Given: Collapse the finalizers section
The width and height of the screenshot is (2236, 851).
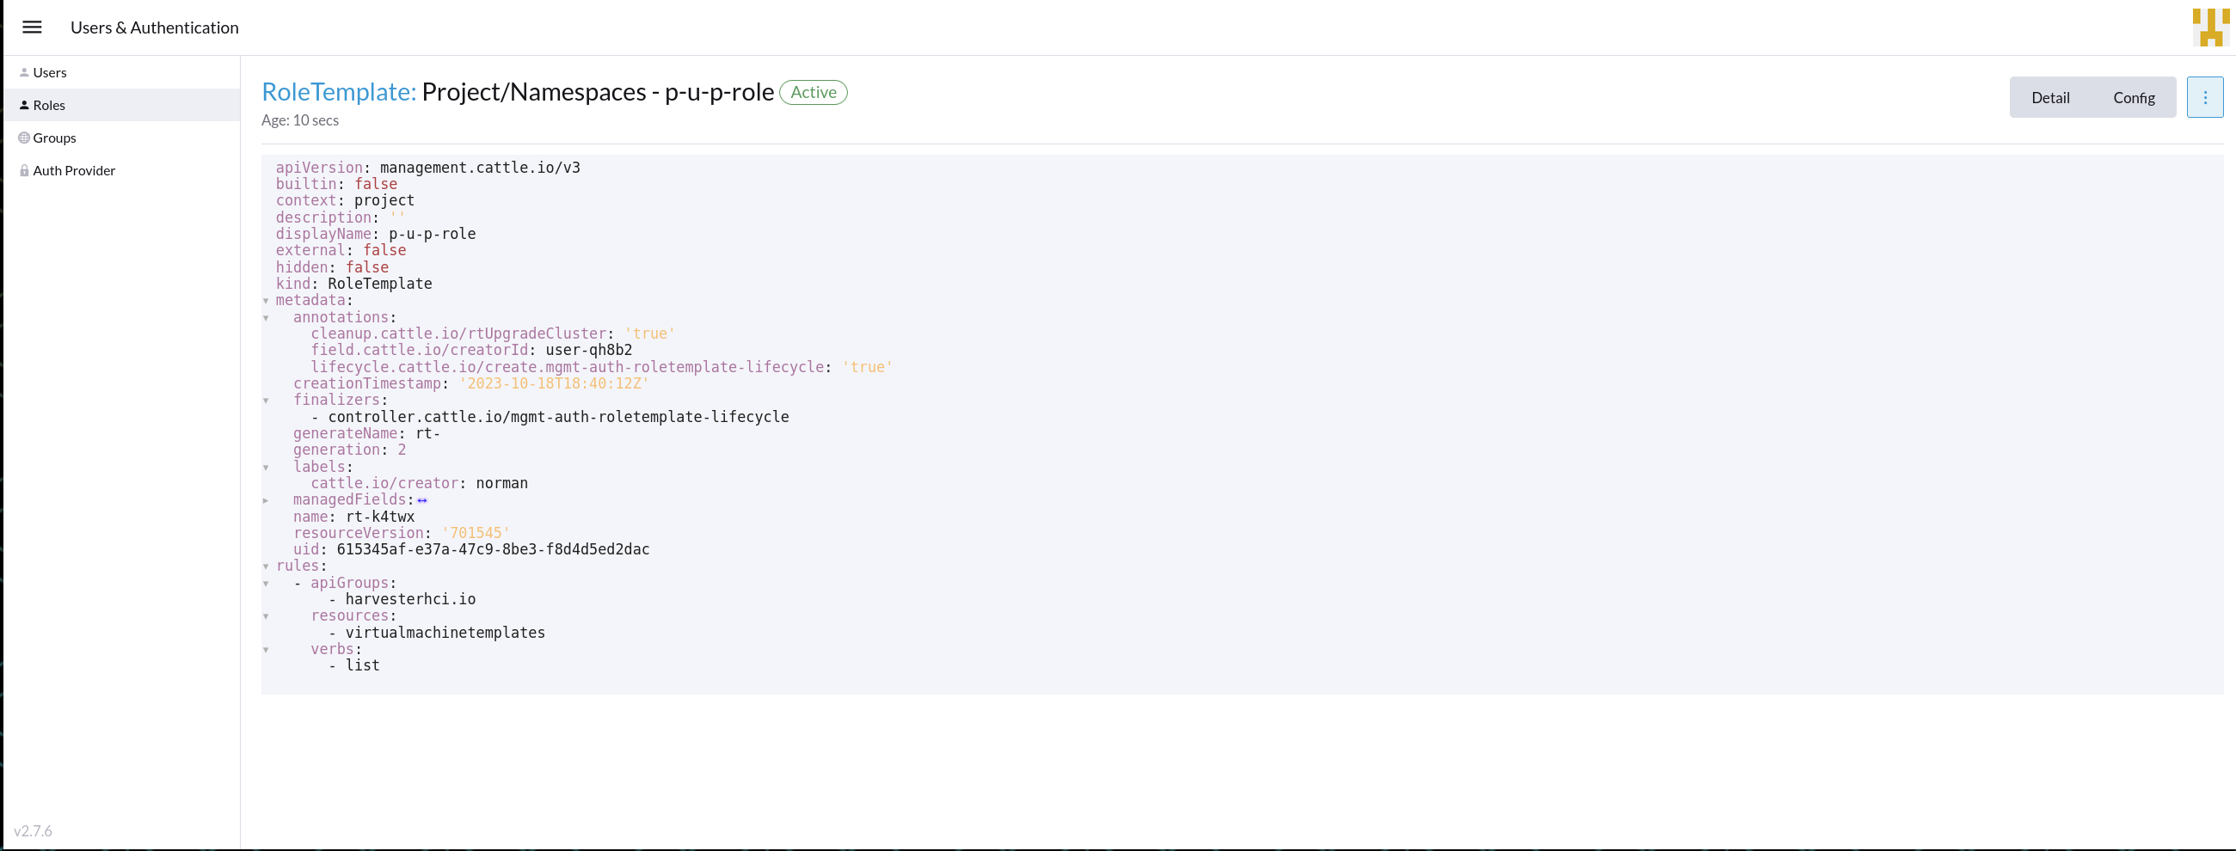Looking at the screenshot, I should pyautogui.click(x=266, y=401).
